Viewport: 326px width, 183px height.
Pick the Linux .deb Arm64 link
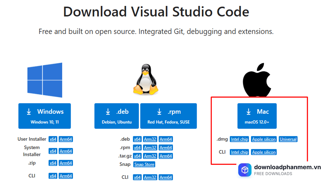click(x=166, y=139)
